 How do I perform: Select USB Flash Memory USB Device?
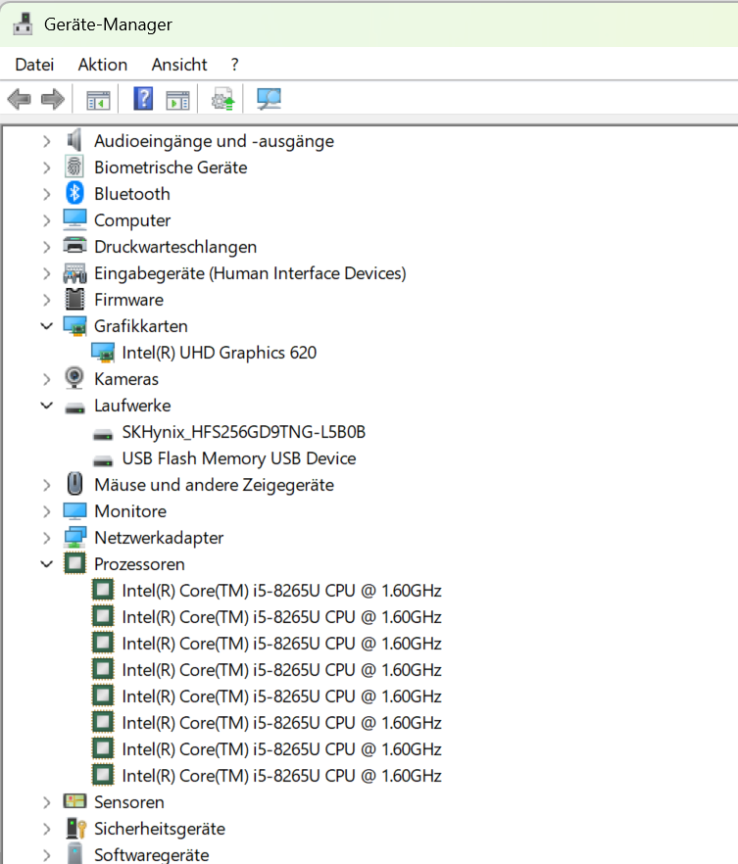pyautogui.click(x=239, y=458)
